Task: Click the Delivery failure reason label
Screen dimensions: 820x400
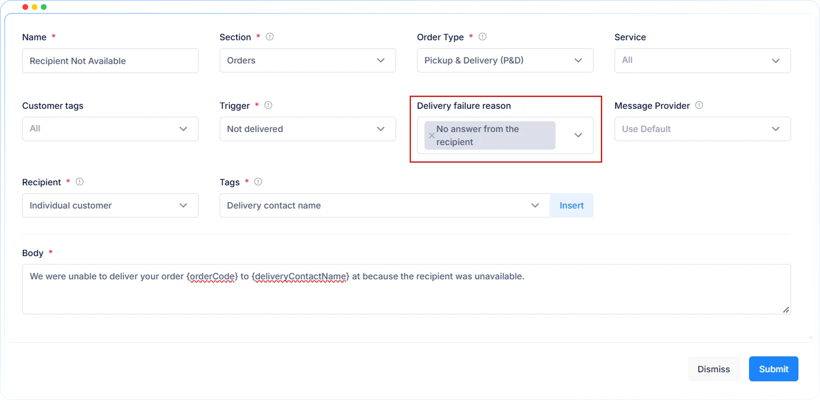Action: (x=464, y=105)
